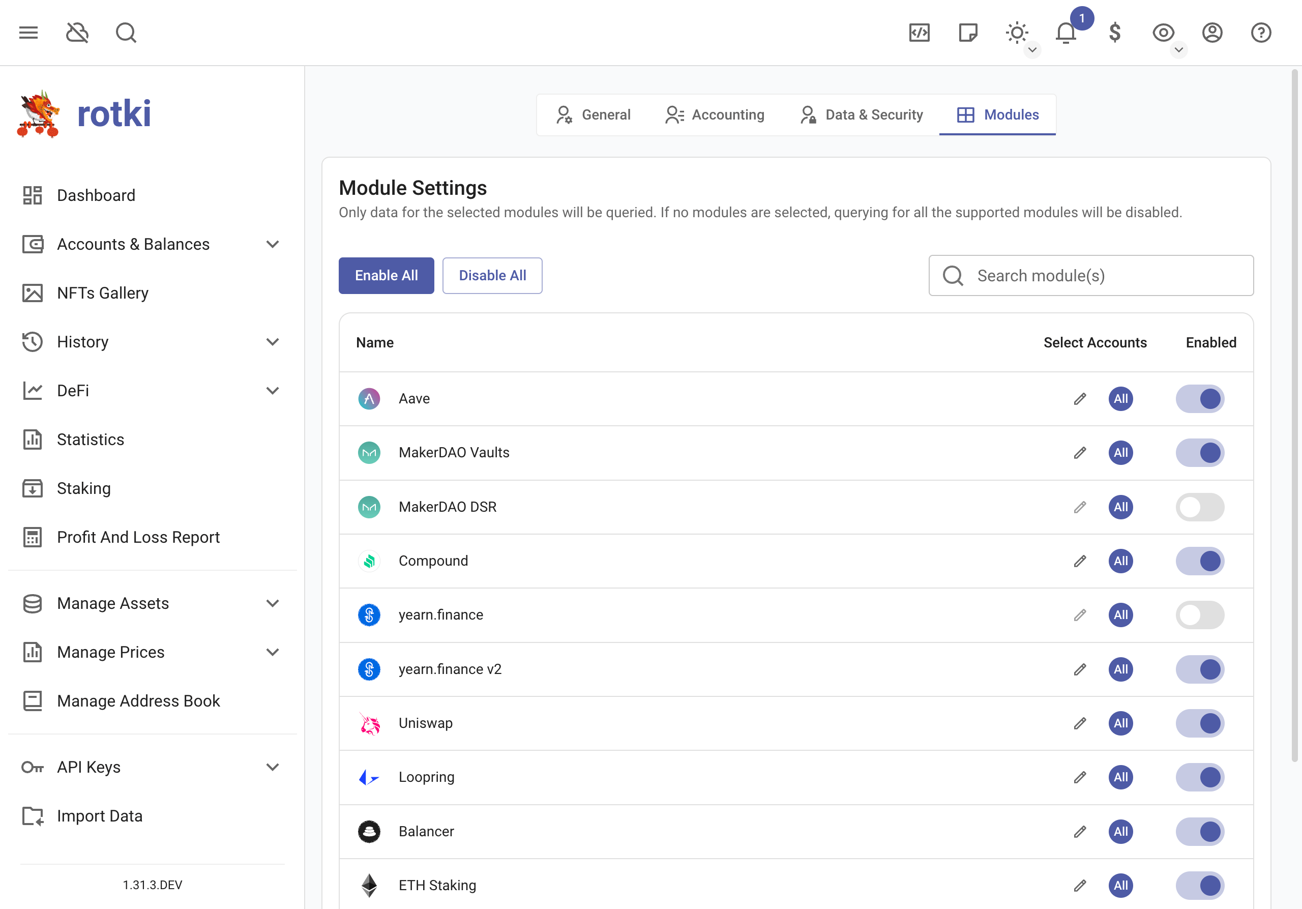
Task: Open the user notes icon
Action: 968,33
